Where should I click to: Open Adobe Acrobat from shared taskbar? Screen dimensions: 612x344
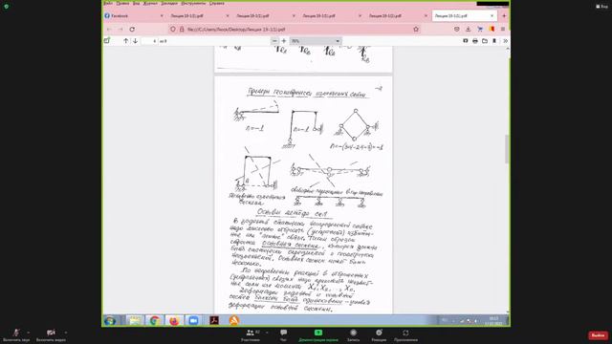point(214,321)
